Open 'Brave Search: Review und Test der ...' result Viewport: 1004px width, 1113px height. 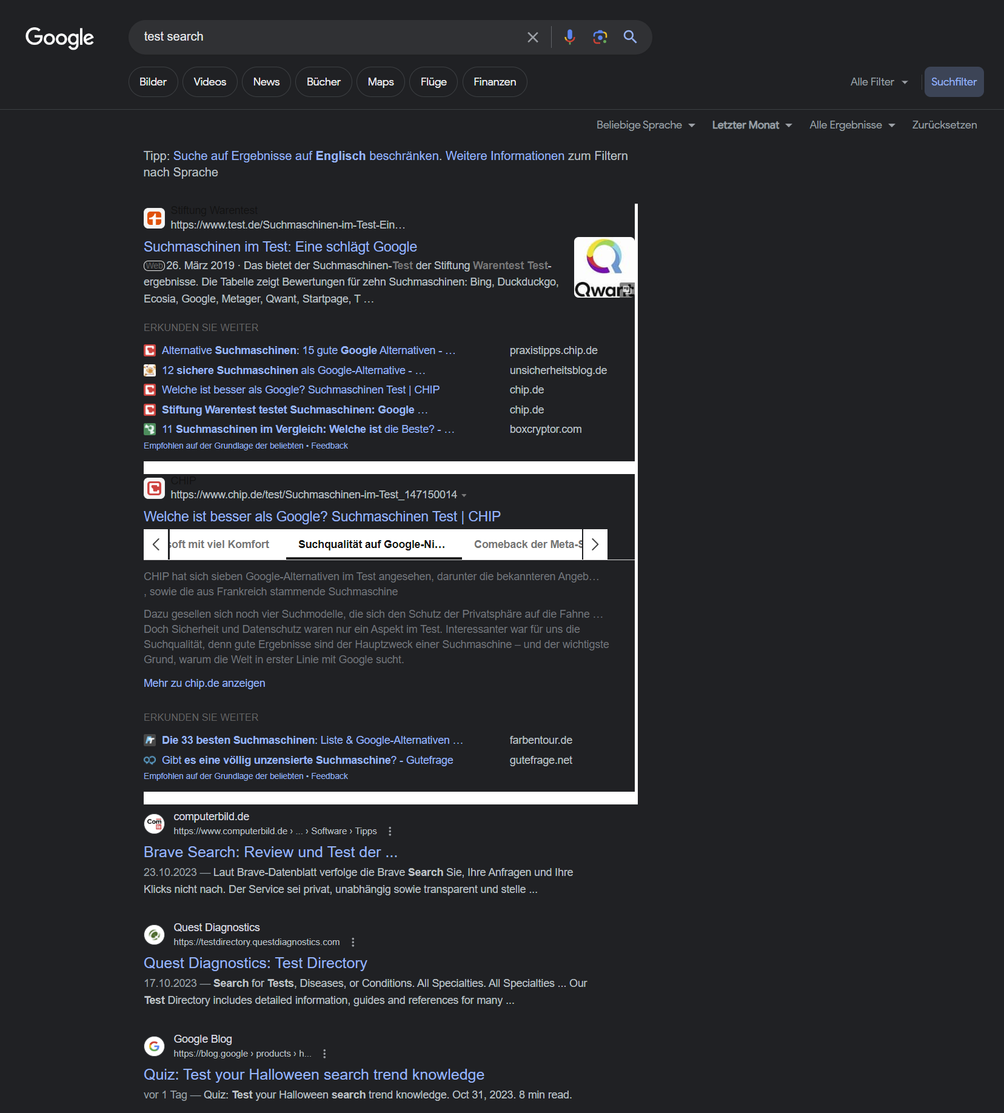[270, 852]
